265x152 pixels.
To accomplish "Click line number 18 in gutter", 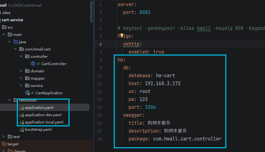I will tap(99, 139).
